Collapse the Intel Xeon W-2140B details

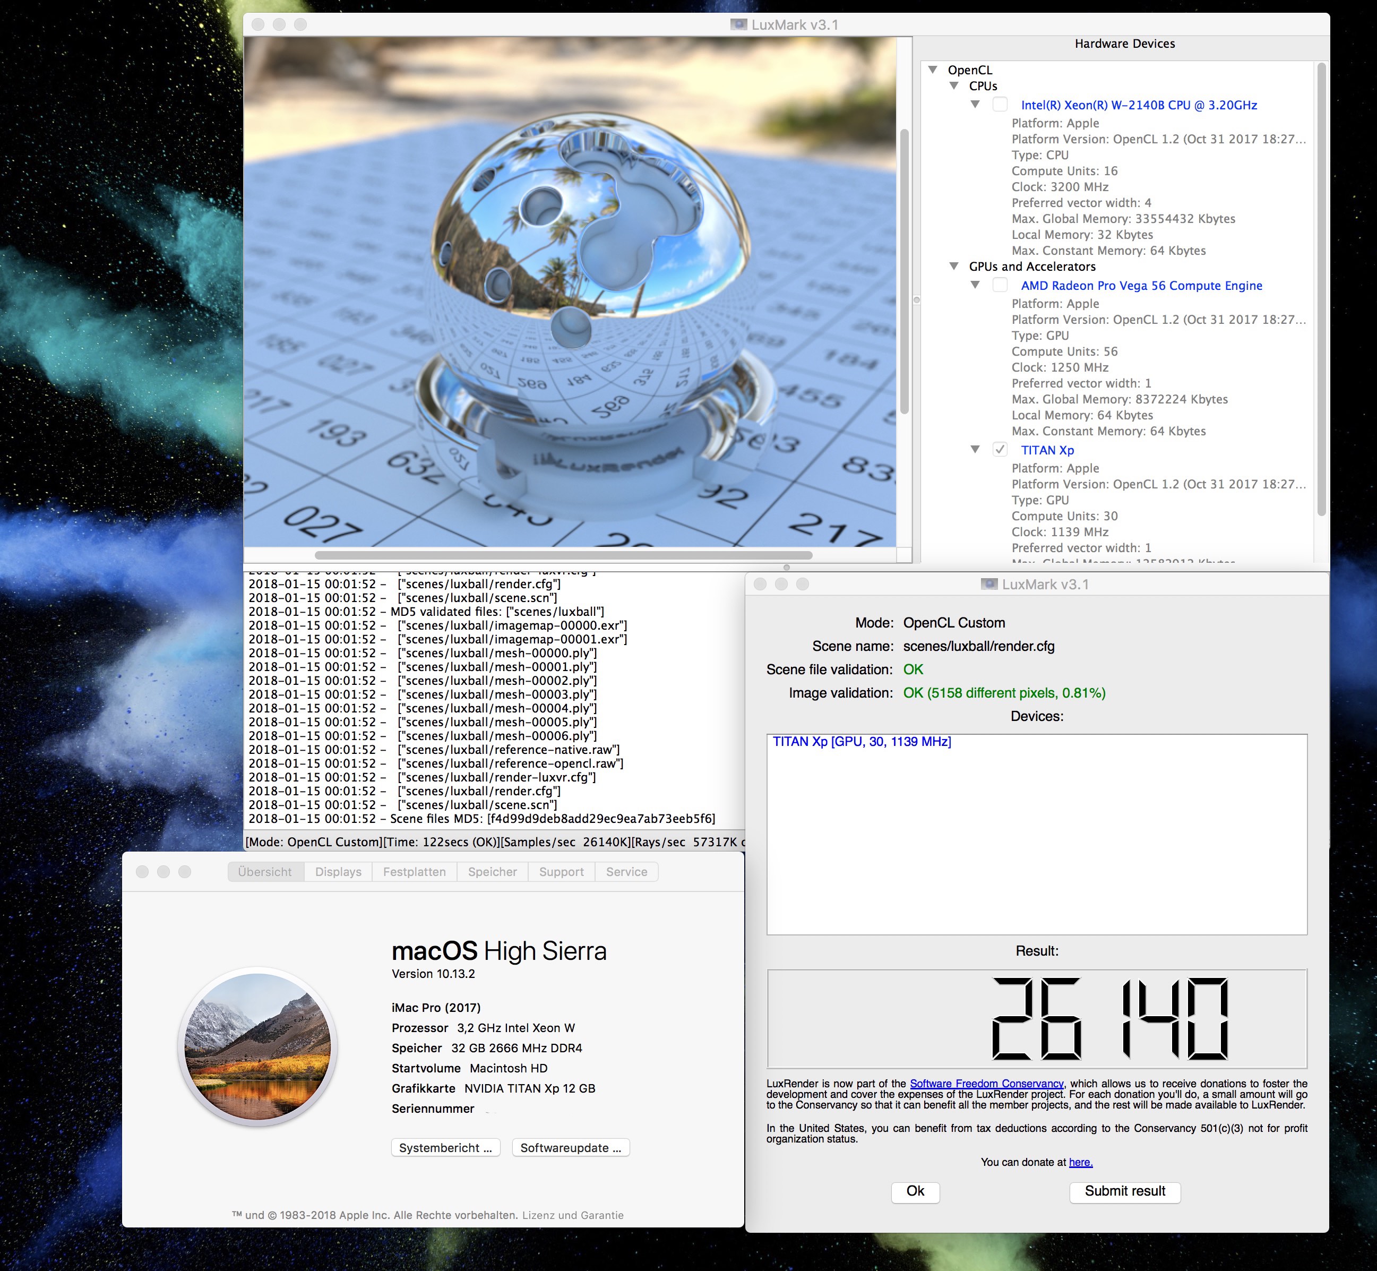(x=975, y=105)
